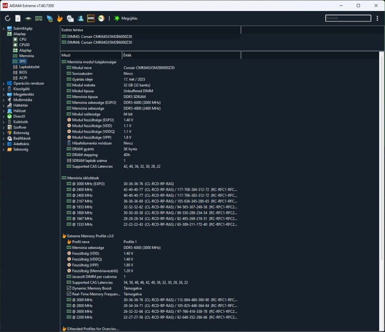Screen dimensions: 385x332
Task: Select the @ 2800 MHz XMP timing row
Action: tap(151, 306)
